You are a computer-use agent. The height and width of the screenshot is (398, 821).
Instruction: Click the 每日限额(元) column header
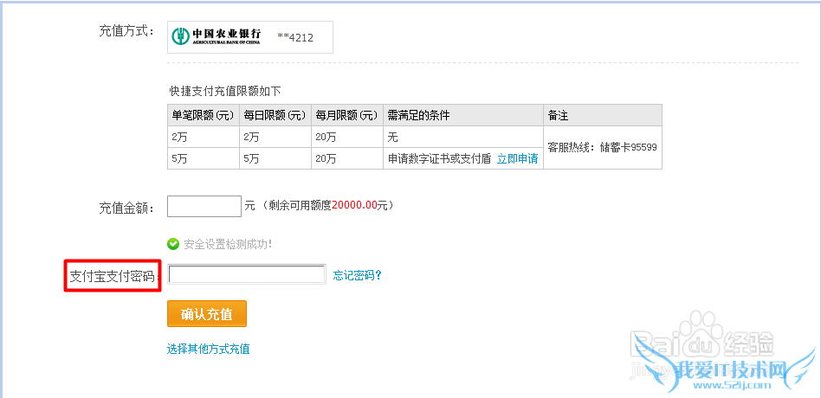pyautogui.click(x=275, y=115)
